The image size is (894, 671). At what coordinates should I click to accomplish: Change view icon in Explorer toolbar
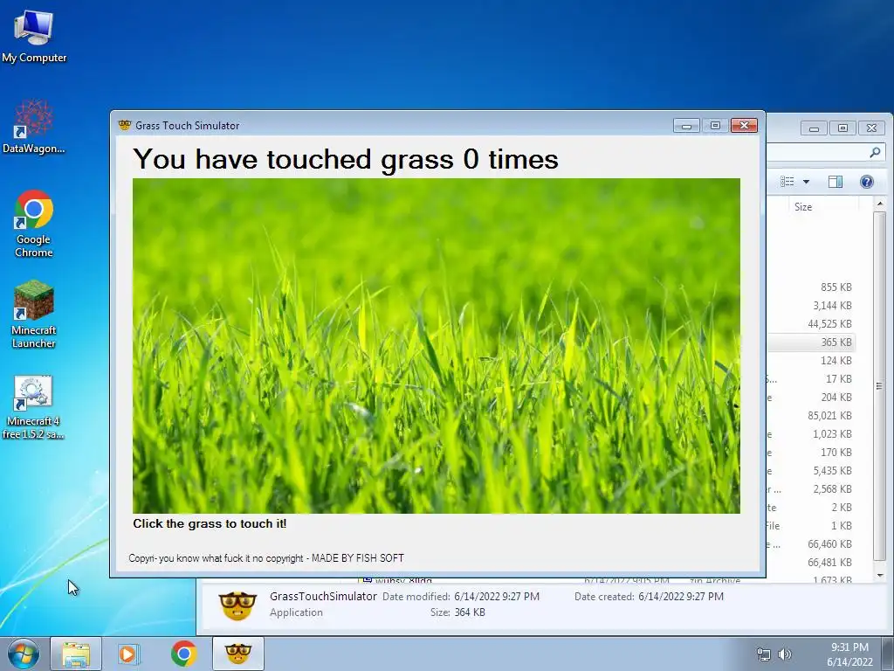[x=787, y=182]
